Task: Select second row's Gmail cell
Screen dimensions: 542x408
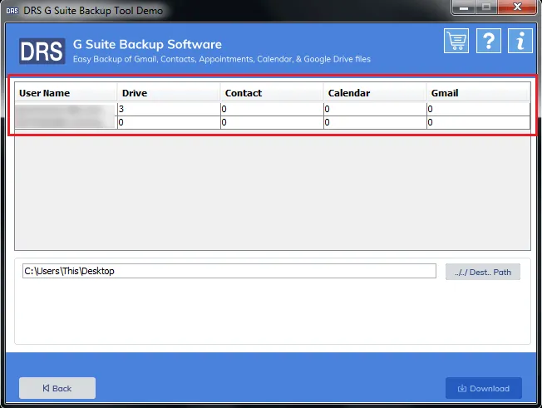Action: 478,123
